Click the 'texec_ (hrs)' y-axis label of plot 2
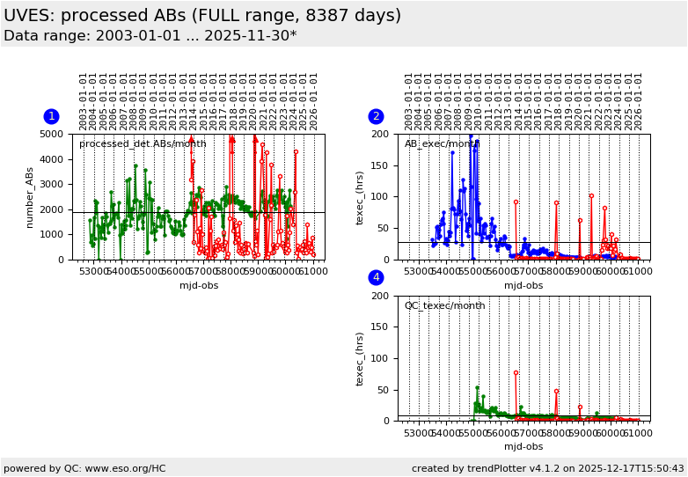Image resolution: width=688 pixels, height=477 pixels. tap(360, 197)
